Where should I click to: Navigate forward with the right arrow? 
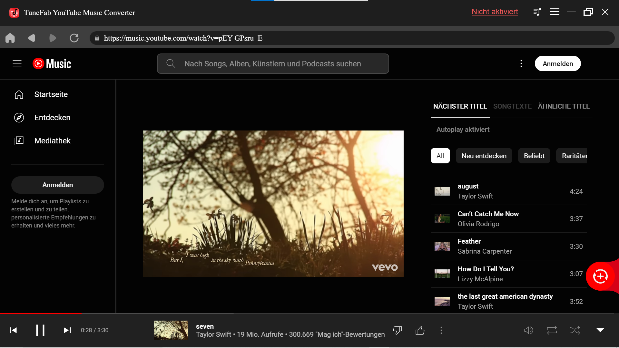coord(53,38)
